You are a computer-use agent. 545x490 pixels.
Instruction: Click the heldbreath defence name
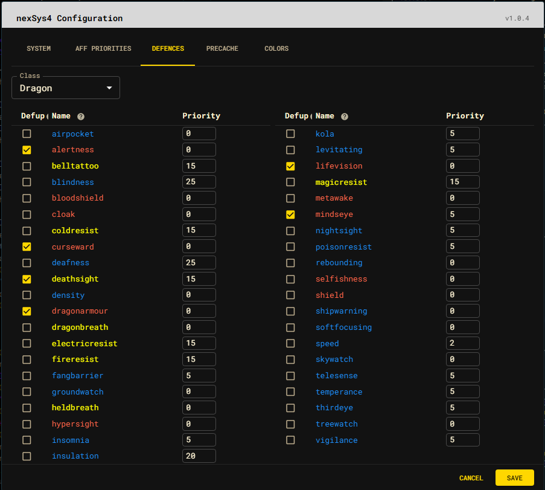(x=75, y=407)
